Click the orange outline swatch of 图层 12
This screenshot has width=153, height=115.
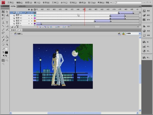point(35,21)
